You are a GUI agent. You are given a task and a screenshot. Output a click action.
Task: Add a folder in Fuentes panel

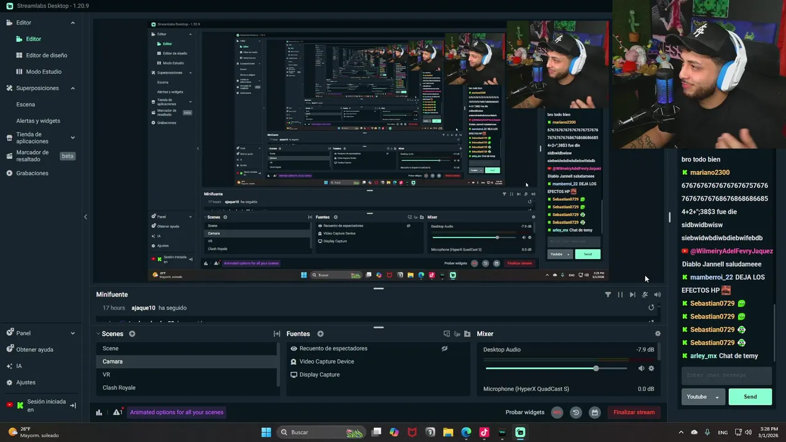click(467, 334)
